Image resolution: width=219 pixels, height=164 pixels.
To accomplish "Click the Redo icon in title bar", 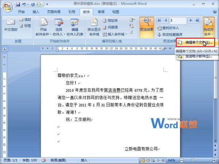I will [33, 4].
